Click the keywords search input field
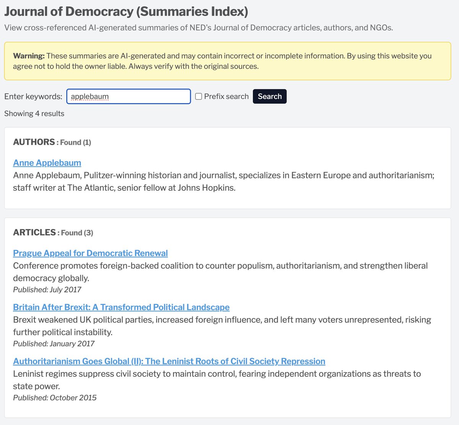The image size is (459, 425). coord(129,96)
